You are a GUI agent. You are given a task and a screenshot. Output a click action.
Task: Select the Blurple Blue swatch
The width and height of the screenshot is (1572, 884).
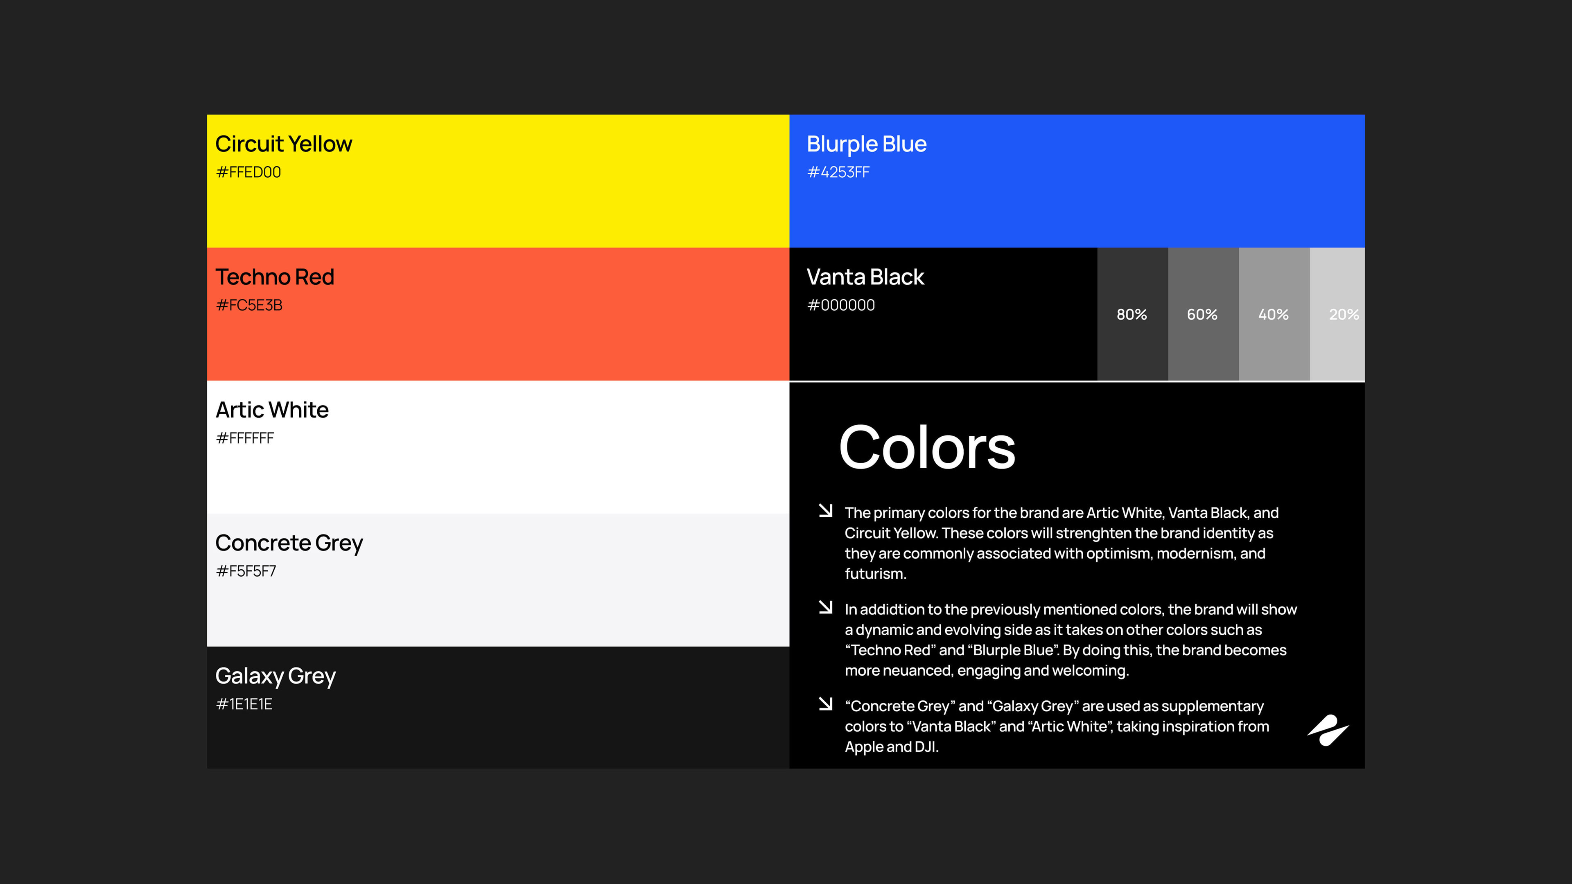pyautogui.click(x=1077, y=180)
